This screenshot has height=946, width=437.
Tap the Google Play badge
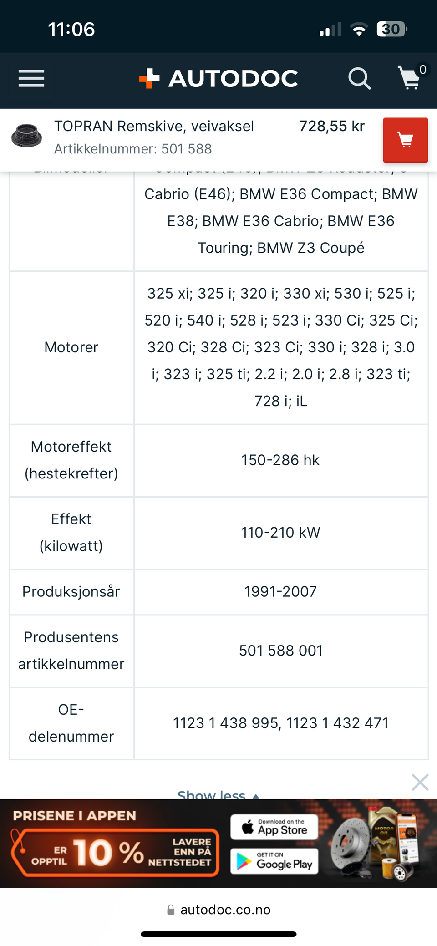point(274,861)
